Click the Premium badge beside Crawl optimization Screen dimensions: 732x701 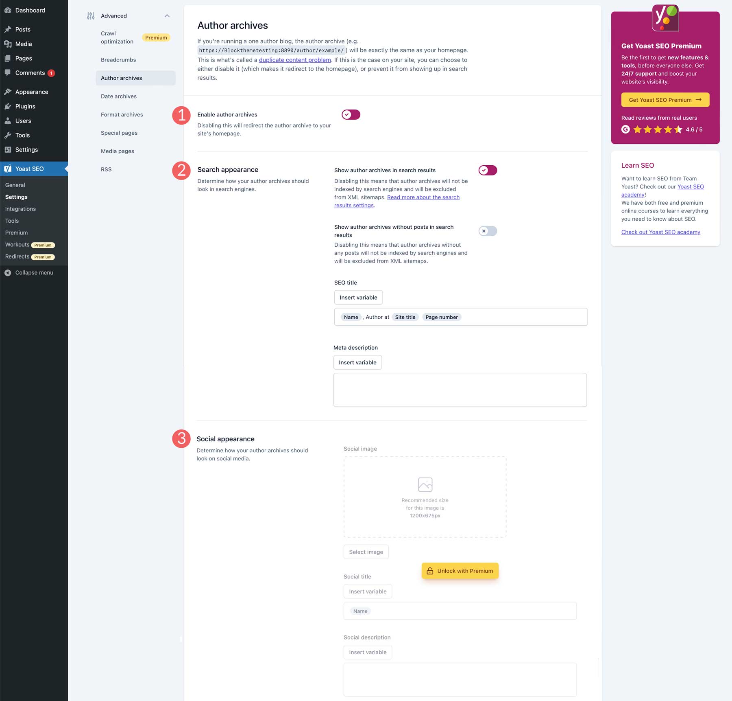(x=156, y=37)
